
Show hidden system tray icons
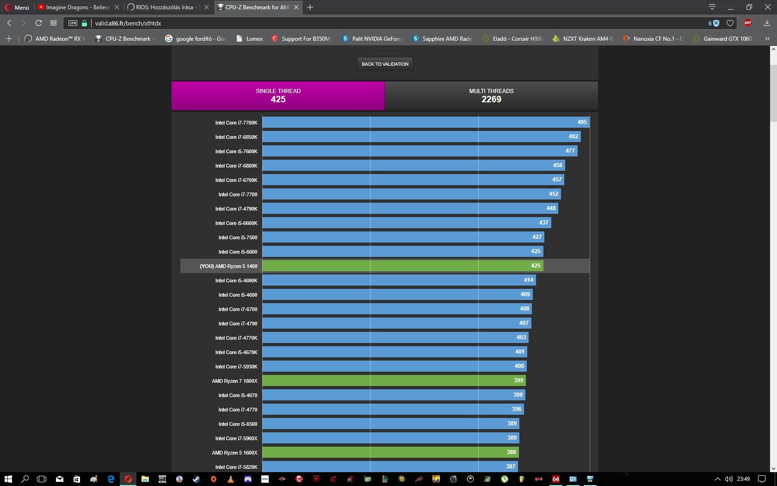(717, 479)
